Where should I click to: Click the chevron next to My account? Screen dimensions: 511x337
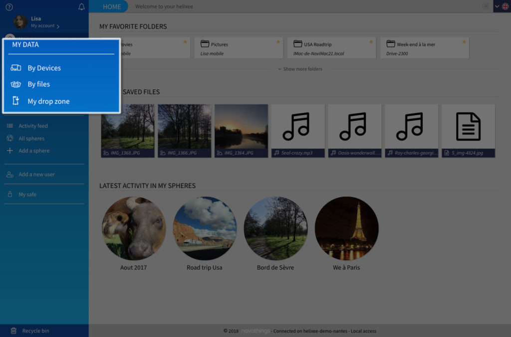(x=58, y=26)
